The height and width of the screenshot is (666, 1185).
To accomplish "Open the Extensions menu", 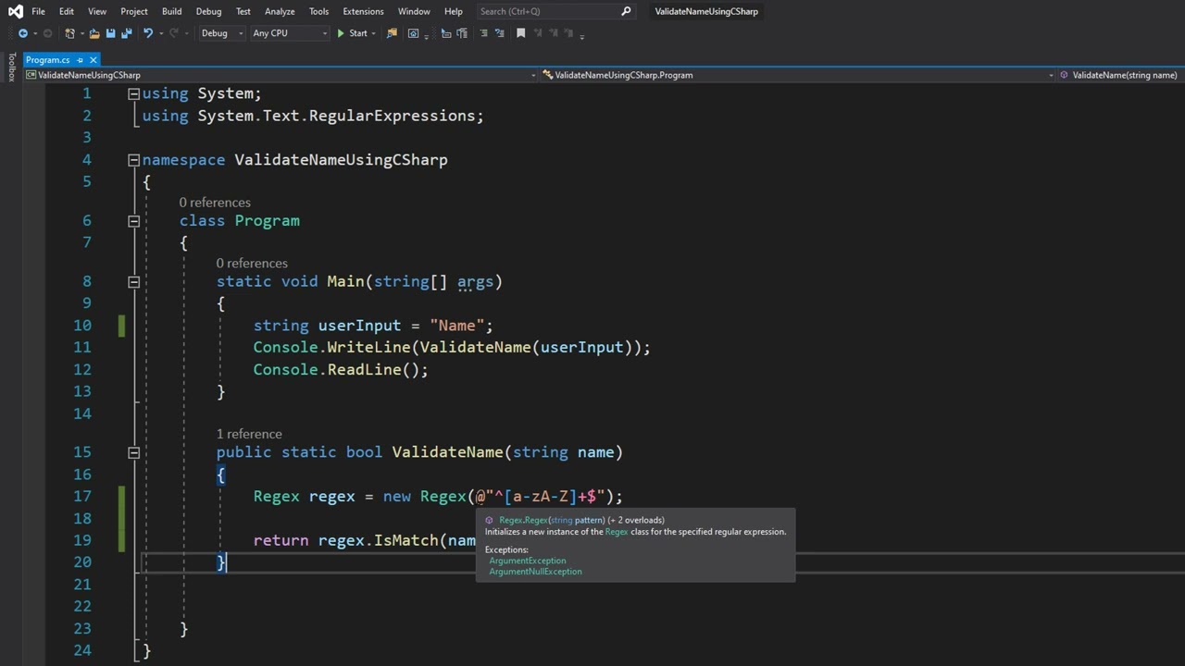I will click(363, 11).
